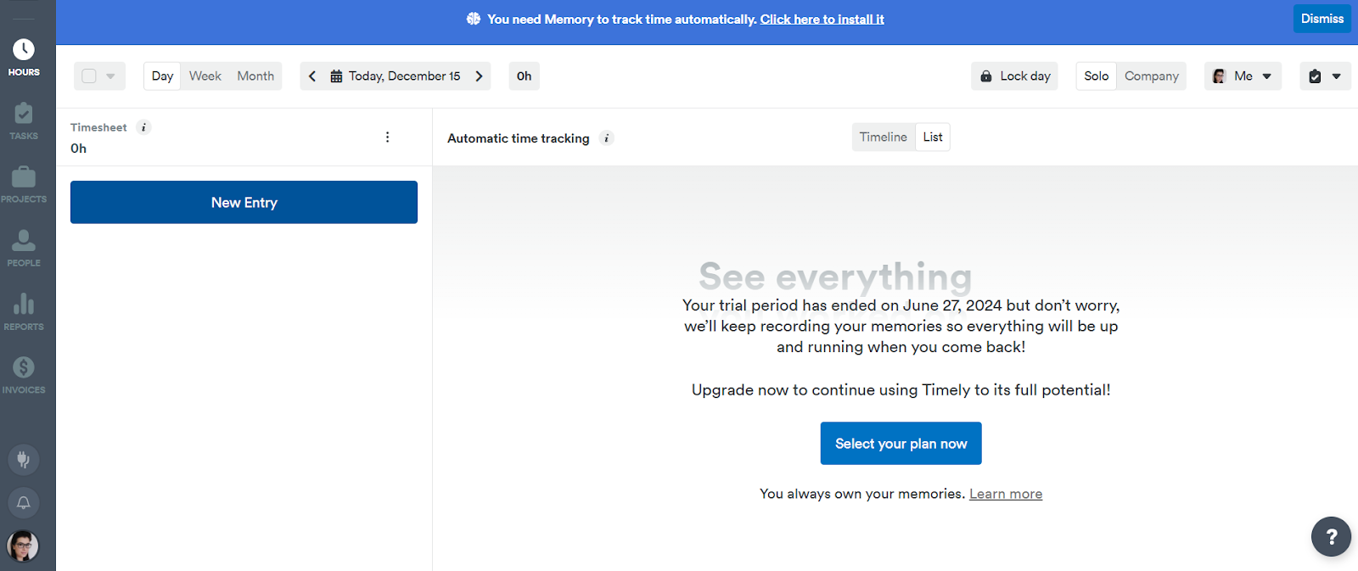1358x571 pixels.
Task: Open the help question mark button
Action: pos(1331,536)
